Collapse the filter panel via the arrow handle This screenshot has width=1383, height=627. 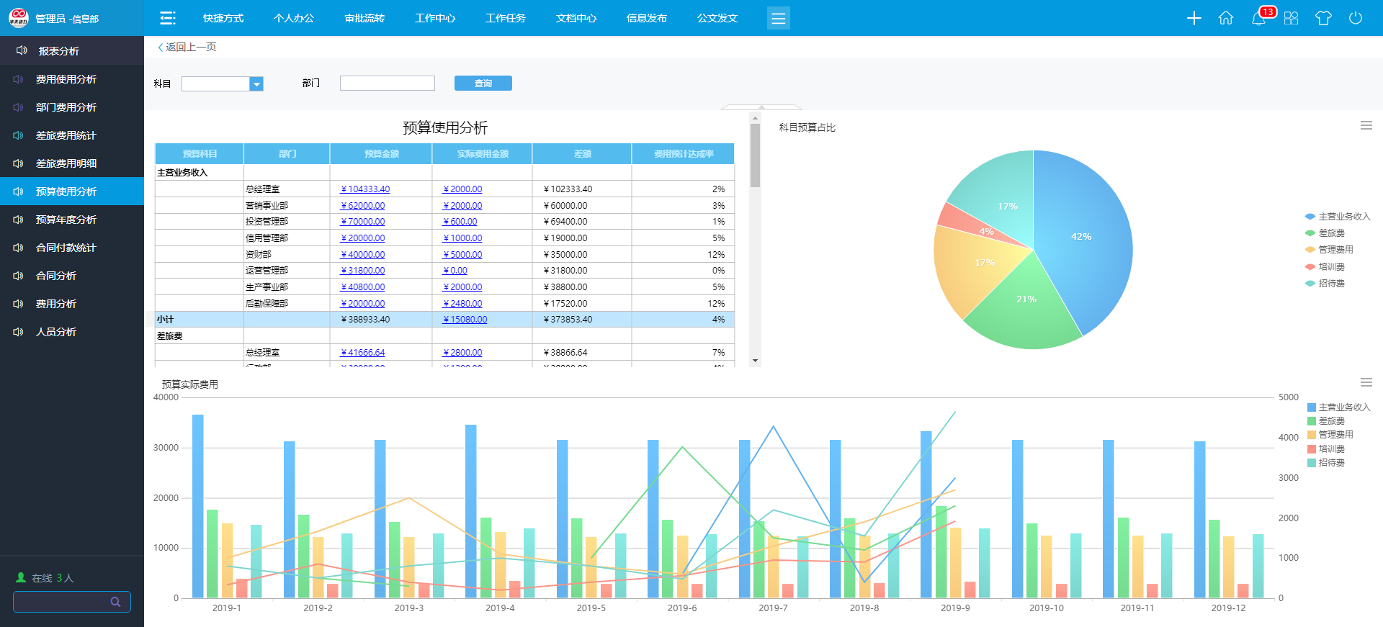click(x=761, y=107)
